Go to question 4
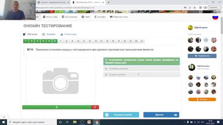The image size is (223, 125). point(43,41)
